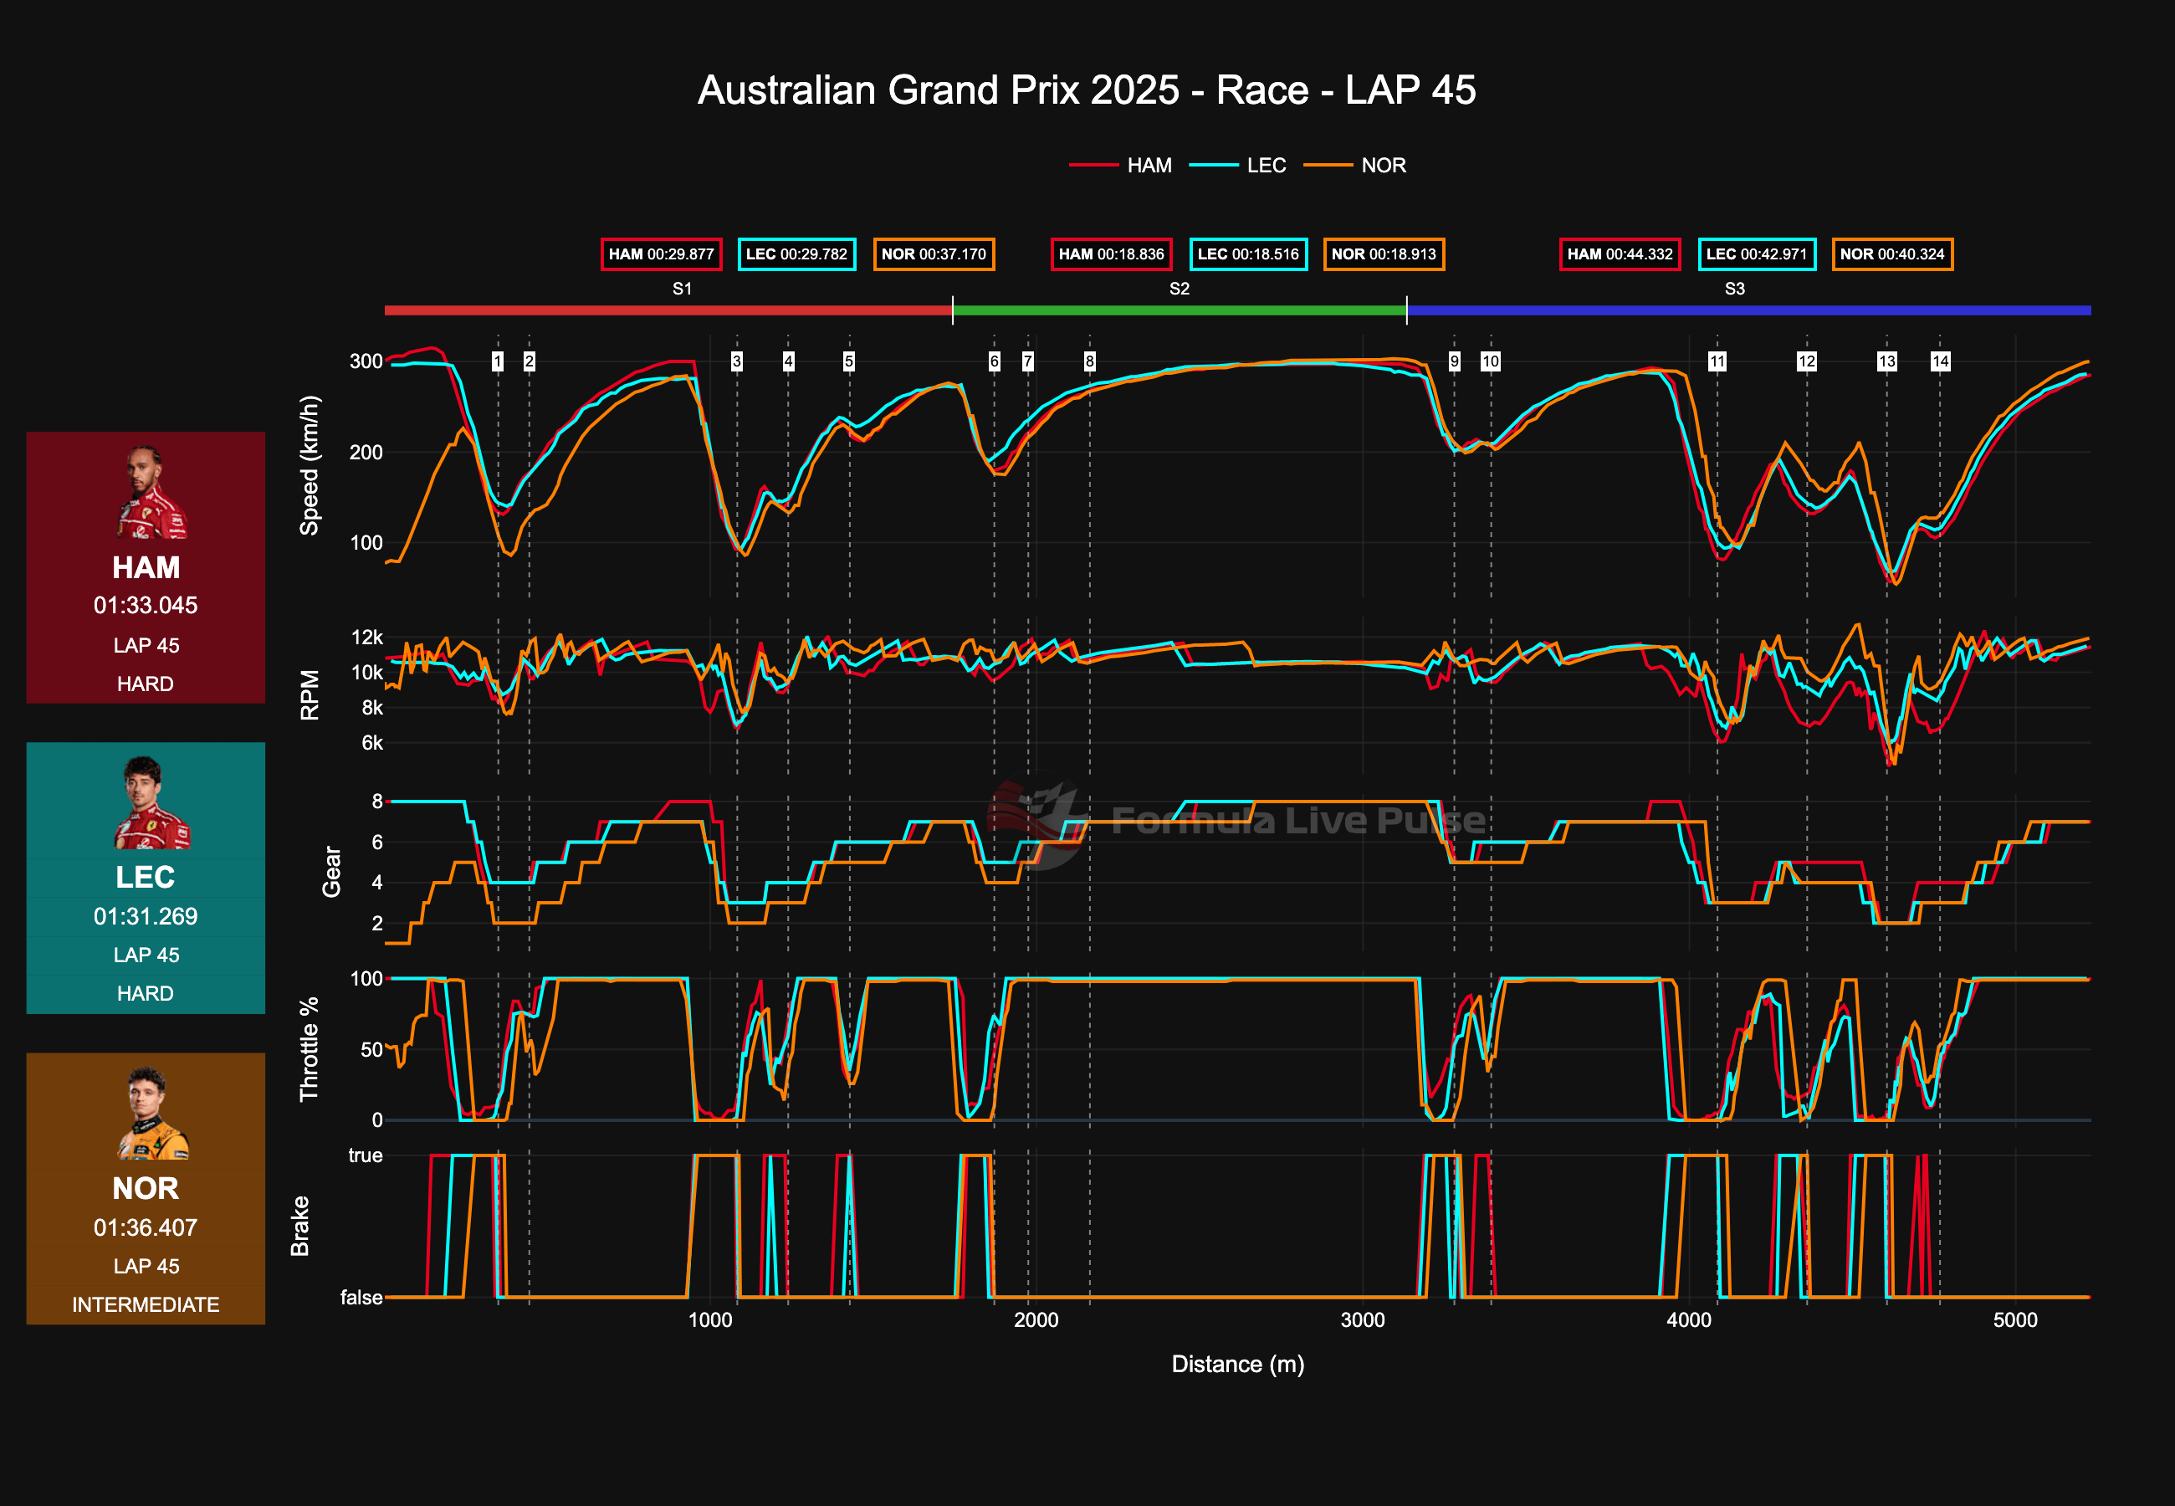This screenshot has height=1506, width=2175.
Task: Click the S2 sector label
Action: 1179,289
